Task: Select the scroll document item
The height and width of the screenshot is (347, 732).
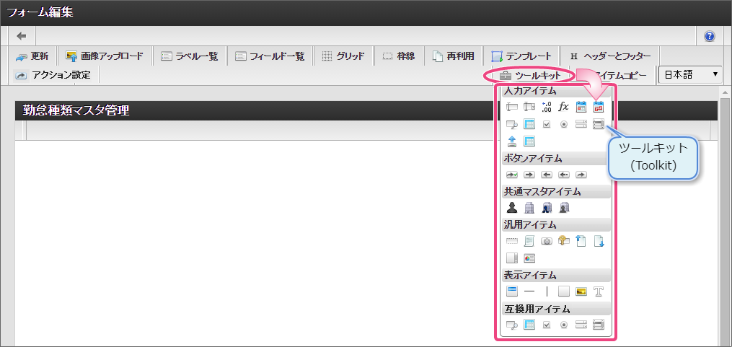Action: (x=529, y=241)
